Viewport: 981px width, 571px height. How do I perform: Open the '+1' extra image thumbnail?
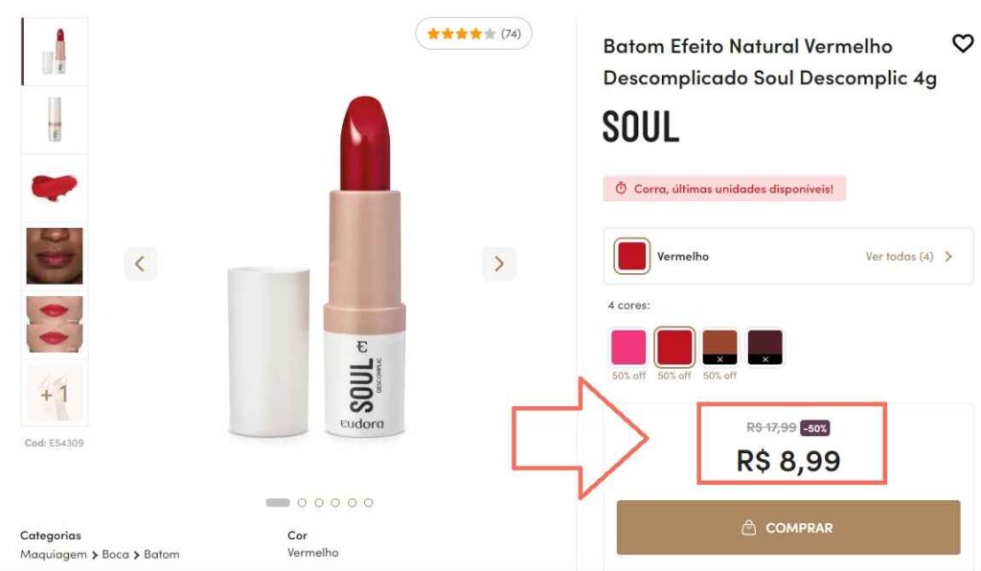[54, 393]
